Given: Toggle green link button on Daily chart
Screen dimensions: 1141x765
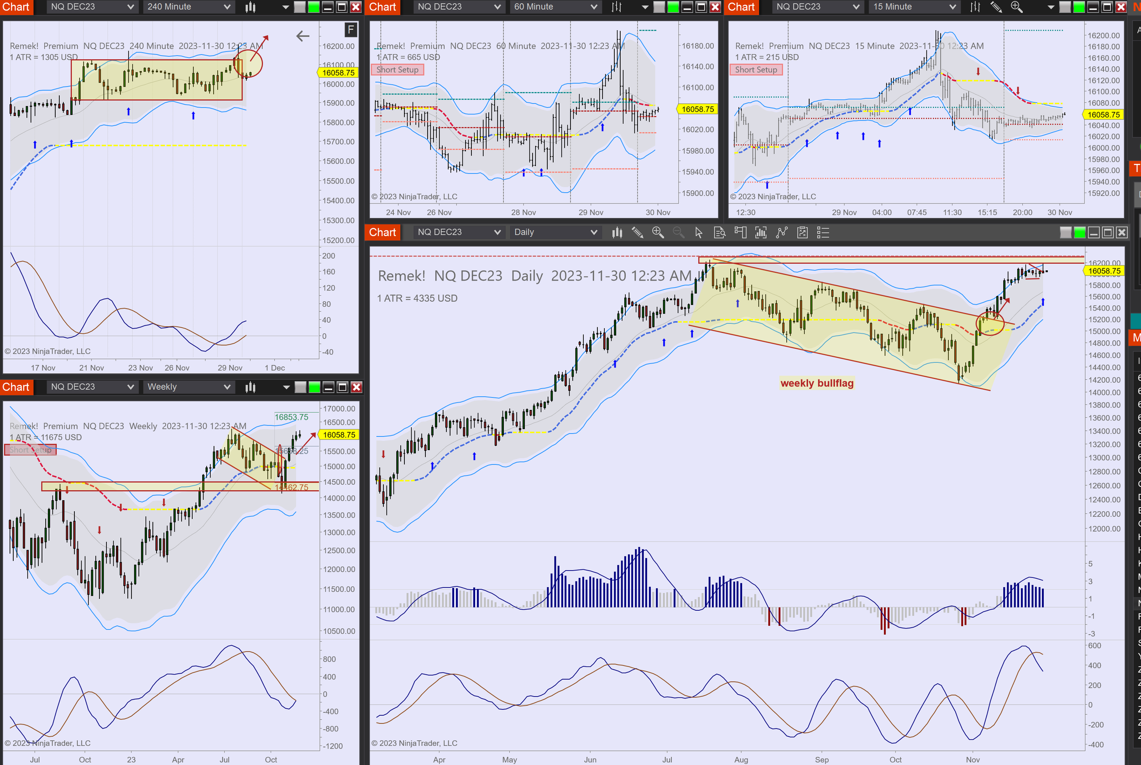Looking at the screenshot, I should click(1079, 233).
